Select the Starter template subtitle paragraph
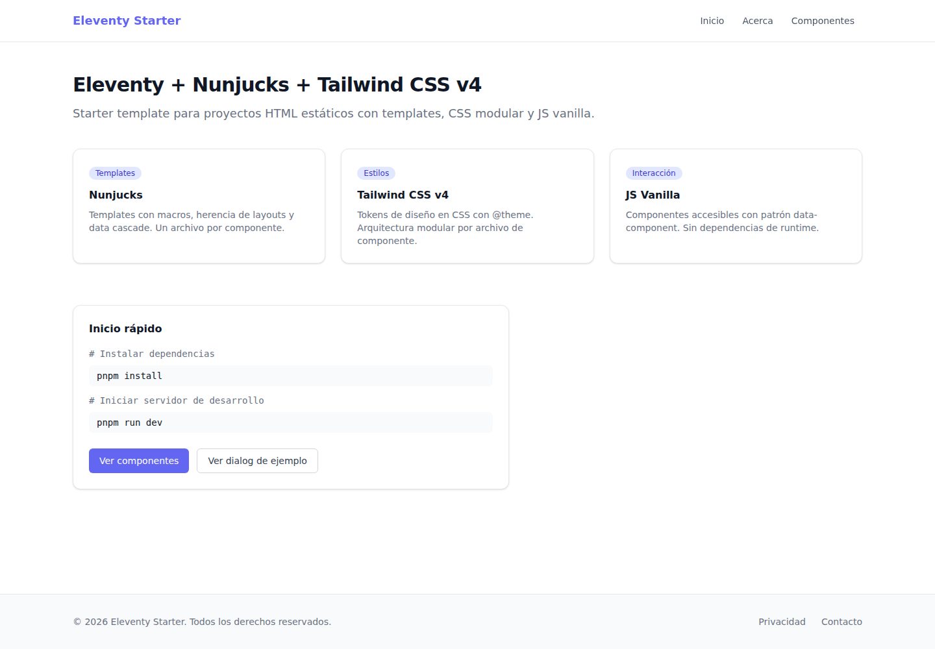 click(x=334, y=114)
